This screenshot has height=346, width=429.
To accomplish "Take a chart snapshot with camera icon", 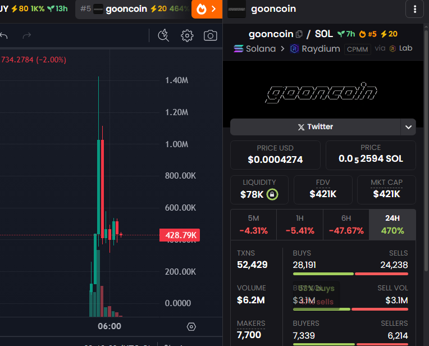I will (211, 35).
